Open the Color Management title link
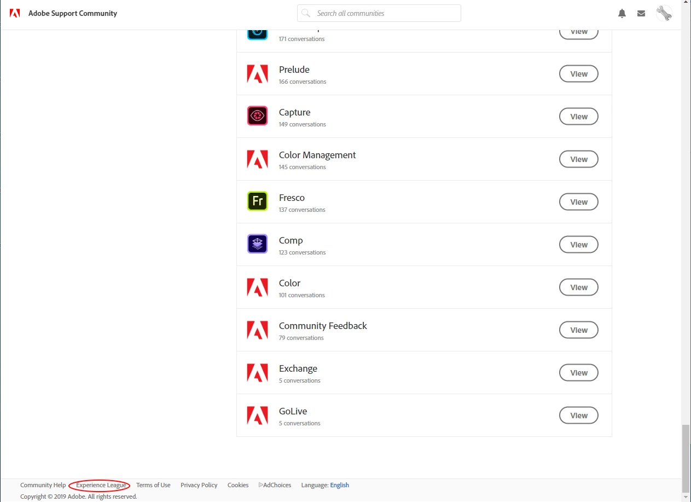691x502 pixels. pos(317,155)
